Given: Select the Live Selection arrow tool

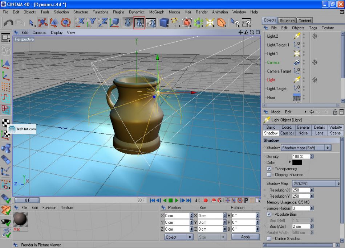Looking at the screenshot, I should (32, 22).
